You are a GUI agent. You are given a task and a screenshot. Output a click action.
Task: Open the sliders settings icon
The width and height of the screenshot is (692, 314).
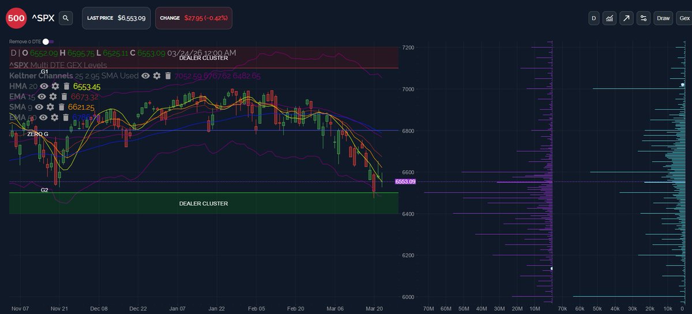click(643, 18)
